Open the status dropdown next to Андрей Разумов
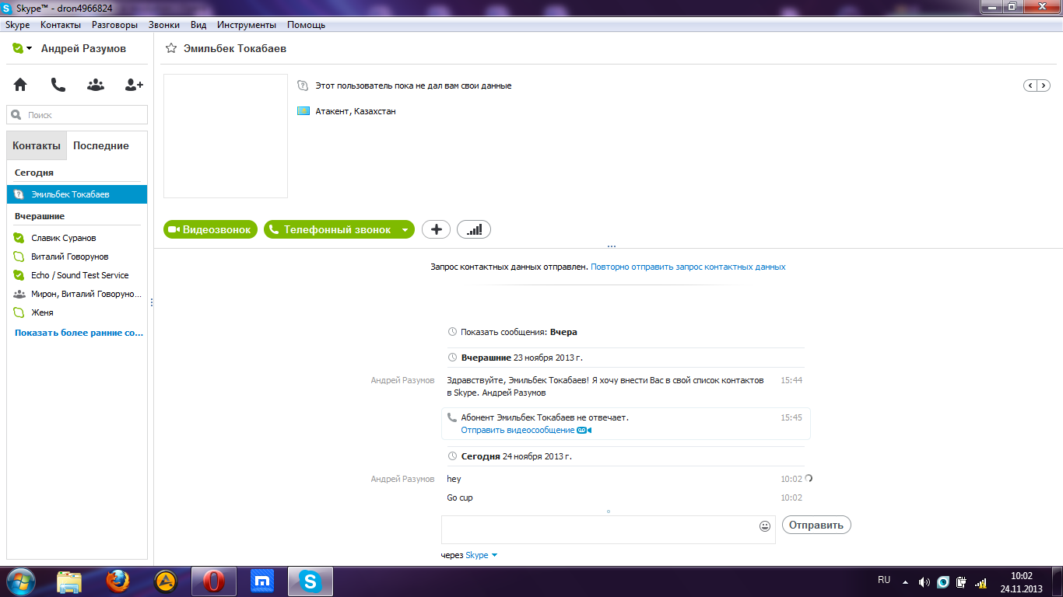 29,48
